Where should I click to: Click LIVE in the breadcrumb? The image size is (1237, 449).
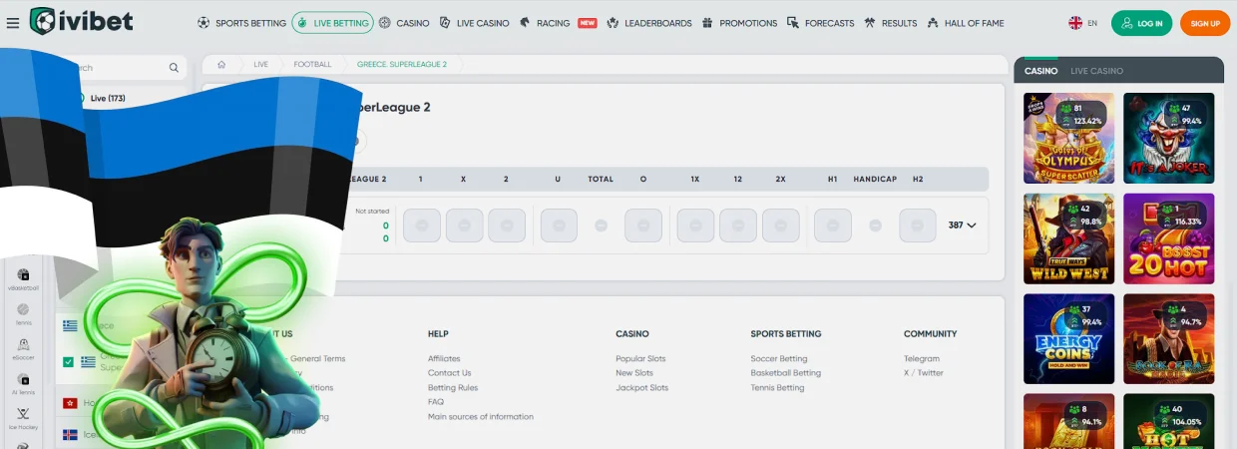click(x=260, y=64)
